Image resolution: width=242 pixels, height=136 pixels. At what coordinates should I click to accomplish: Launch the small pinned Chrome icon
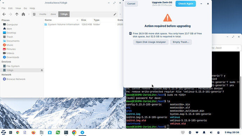[18, 132]
